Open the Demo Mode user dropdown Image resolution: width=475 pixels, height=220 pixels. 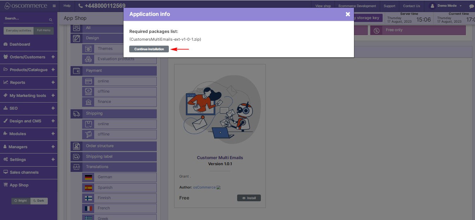coord(447,6)
